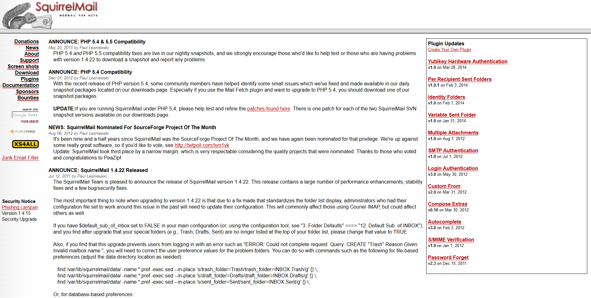Click the 'Security Notice' sidebar heading
This screenshot has height=298, width=591.
pos(19,202)
